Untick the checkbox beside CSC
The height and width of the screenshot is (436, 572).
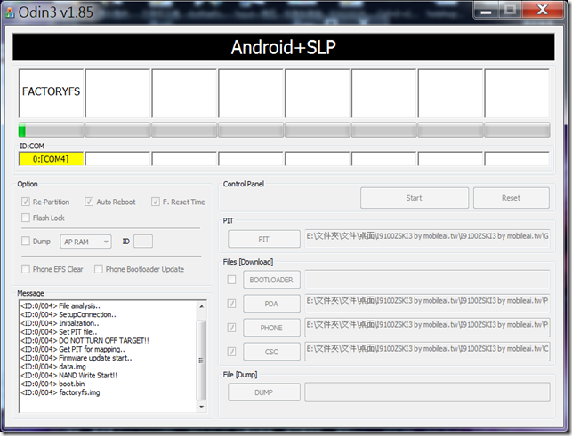pos(231,352)
